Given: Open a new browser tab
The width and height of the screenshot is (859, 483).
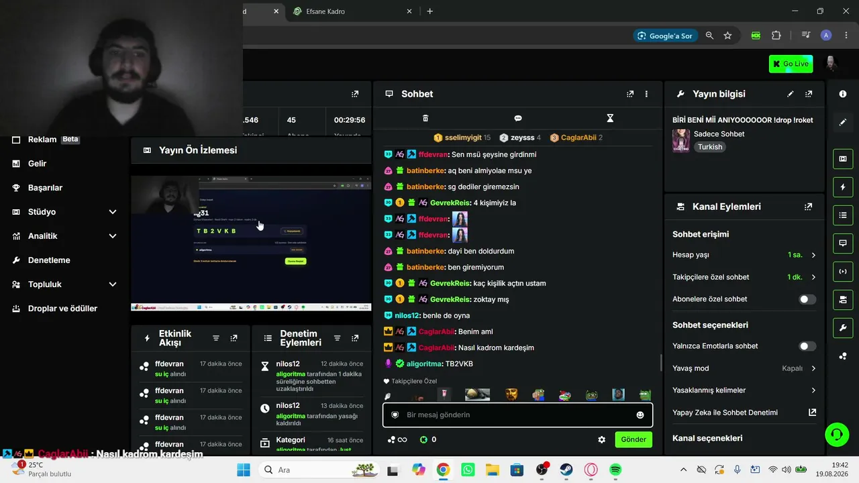Looking at the screenshot, I should click(430, 11).
